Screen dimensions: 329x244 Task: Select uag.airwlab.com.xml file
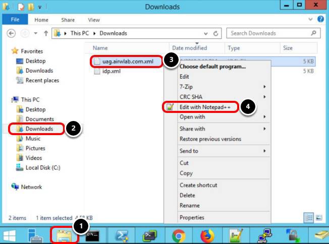(x=128, y=62)
